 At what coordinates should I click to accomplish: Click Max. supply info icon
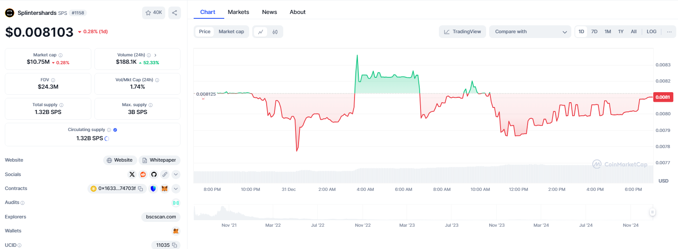(151, 105)
